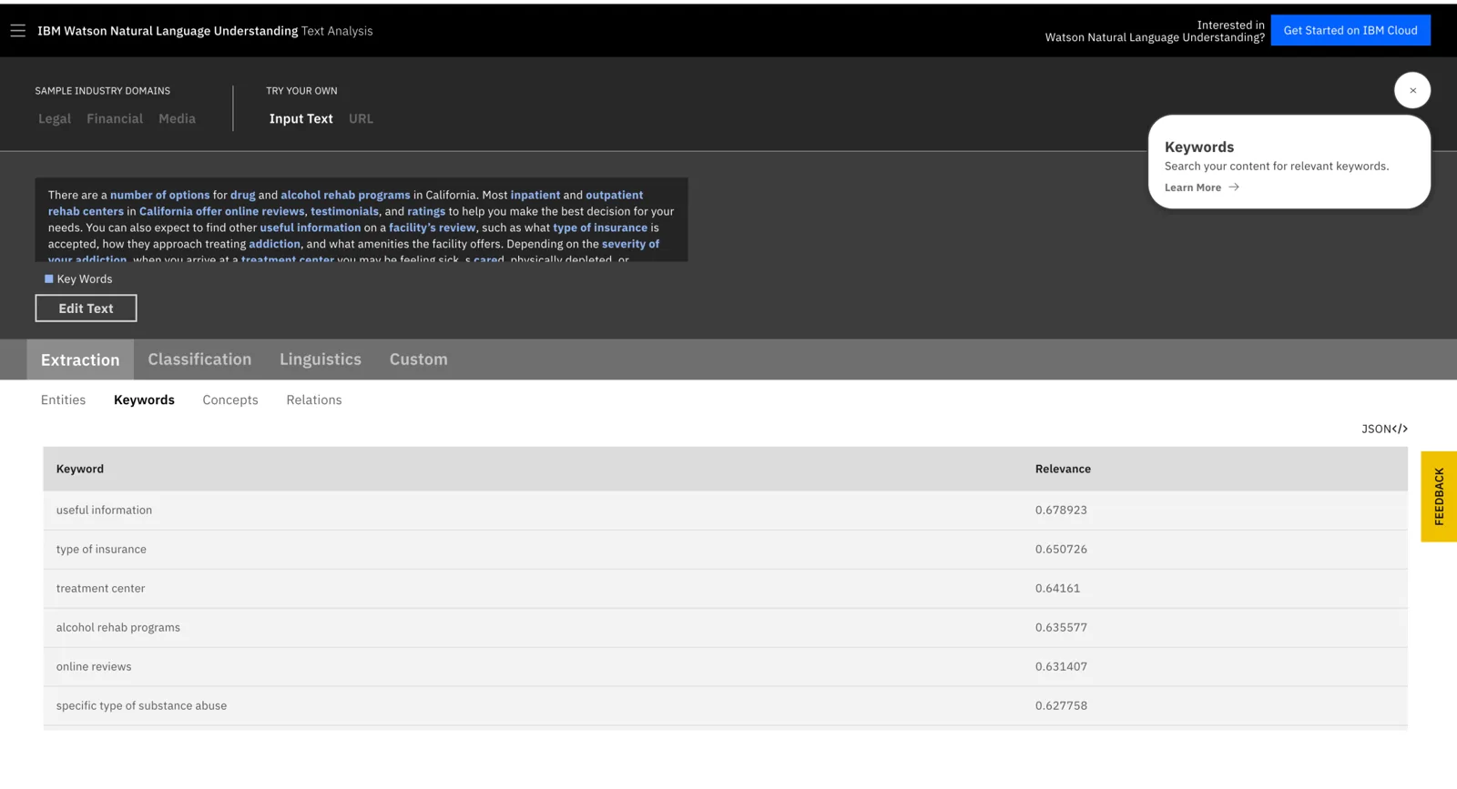The height and width of the screenshot is (789, 1457).
Task: View the JSON code output
Action: point(1384,429)
